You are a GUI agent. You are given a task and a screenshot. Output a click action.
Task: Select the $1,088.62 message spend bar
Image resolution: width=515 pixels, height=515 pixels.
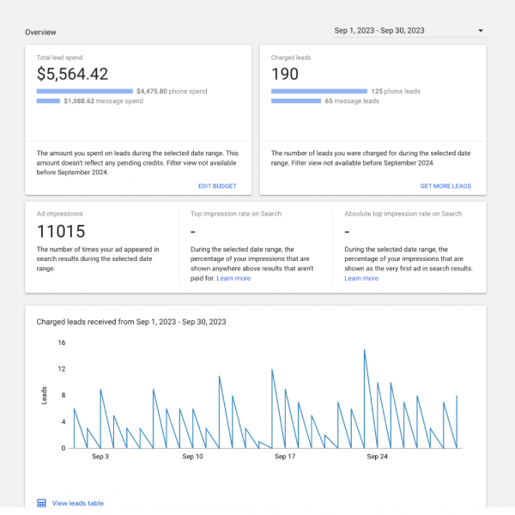click(48, 101)
